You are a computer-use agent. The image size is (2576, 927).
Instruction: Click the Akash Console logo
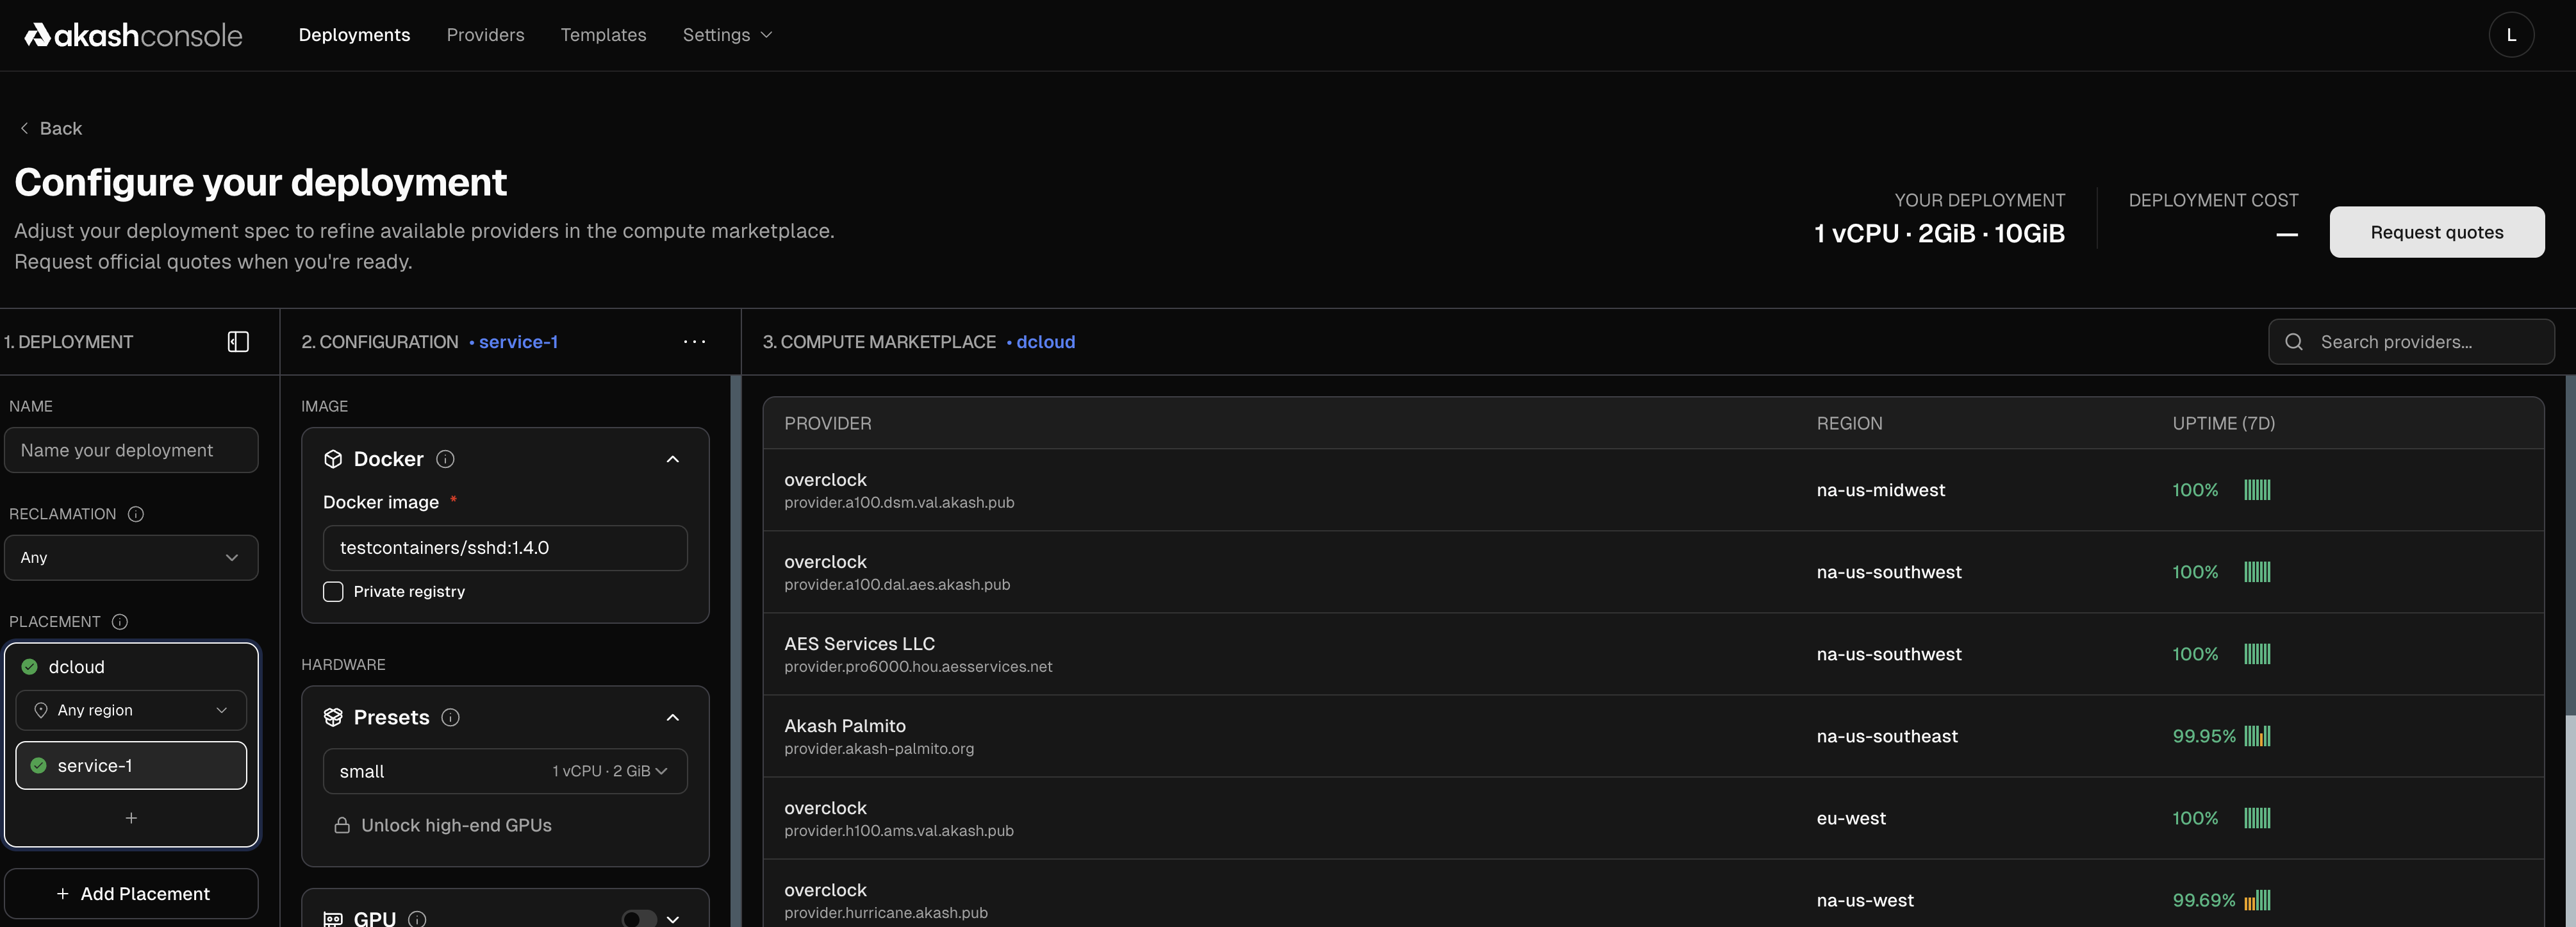(x=134, y=35)
